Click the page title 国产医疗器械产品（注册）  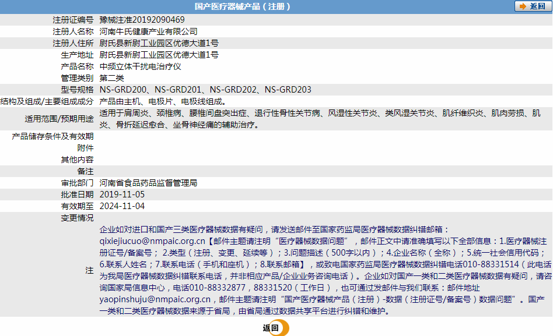pyautogui.click(x=243, y=6)
